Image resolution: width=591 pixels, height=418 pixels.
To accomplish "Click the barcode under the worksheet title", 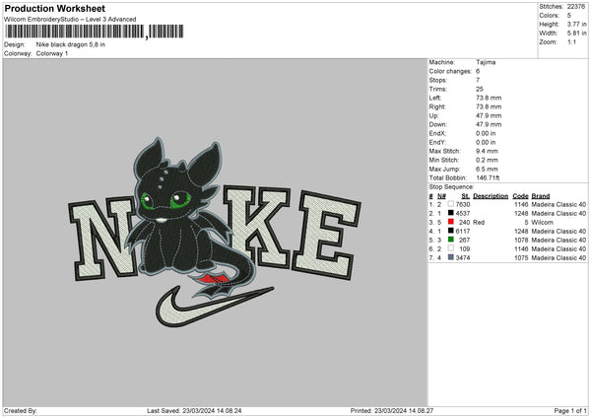I will [94, 32].
